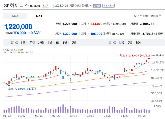The width and height of the screenshot is (165, 119).
Task: Select the 일봉 daily candle chart option
Action: pyautogui.click(x=121, y=43)
